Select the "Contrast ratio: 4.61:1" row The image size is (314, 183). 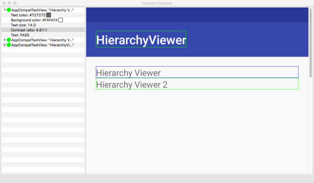pyautogui.click(x=43, y=30)
